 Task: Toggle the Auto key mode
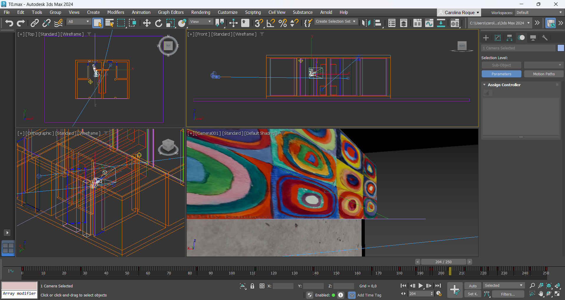click(473, 286)
